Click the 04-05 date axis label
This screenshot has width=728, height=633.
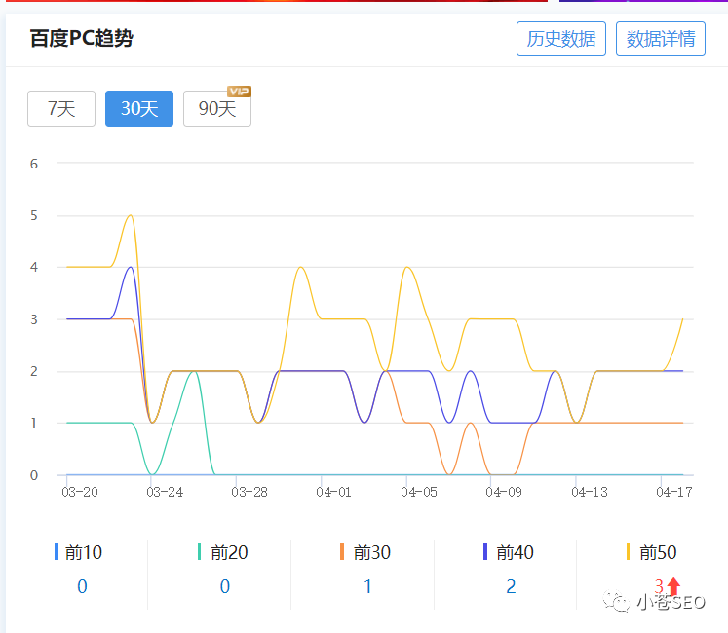click(x=419, y=492)
